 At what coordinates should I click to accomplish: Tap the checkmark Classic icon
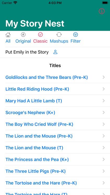pyautogui.click(x=40, y=35)
